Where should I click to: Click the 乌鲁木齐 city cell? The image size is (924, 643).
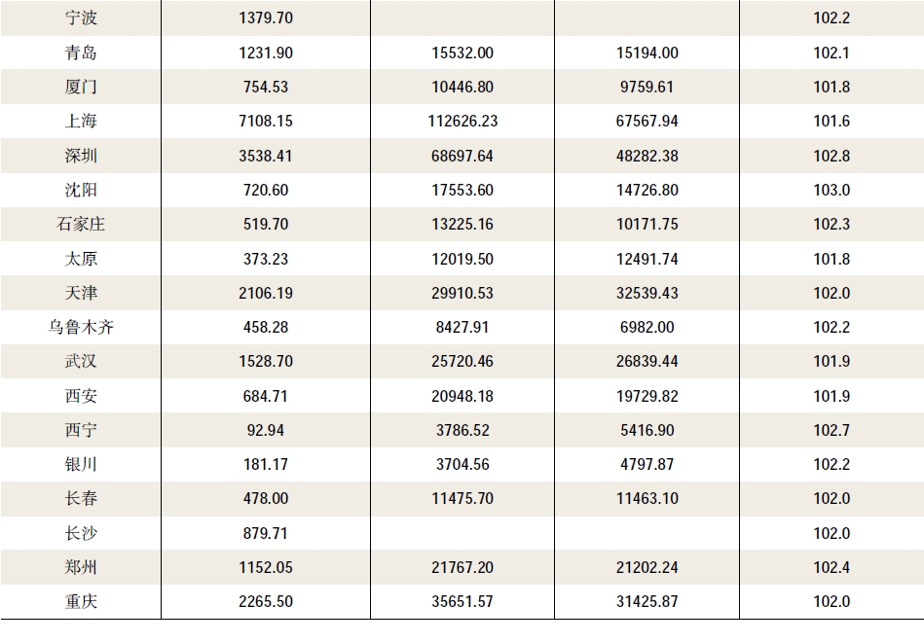[81, 327]
